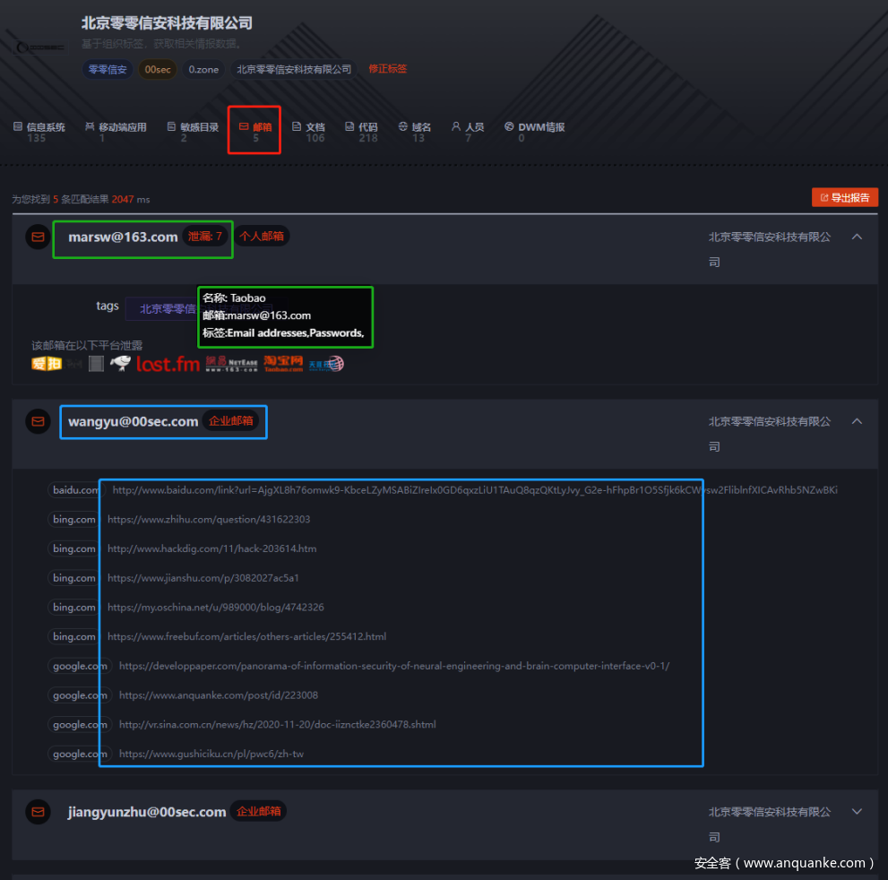This screenshot has width=888, height=880.
Task: Click google.com badge beside gushiciku link
Action: 80,755
